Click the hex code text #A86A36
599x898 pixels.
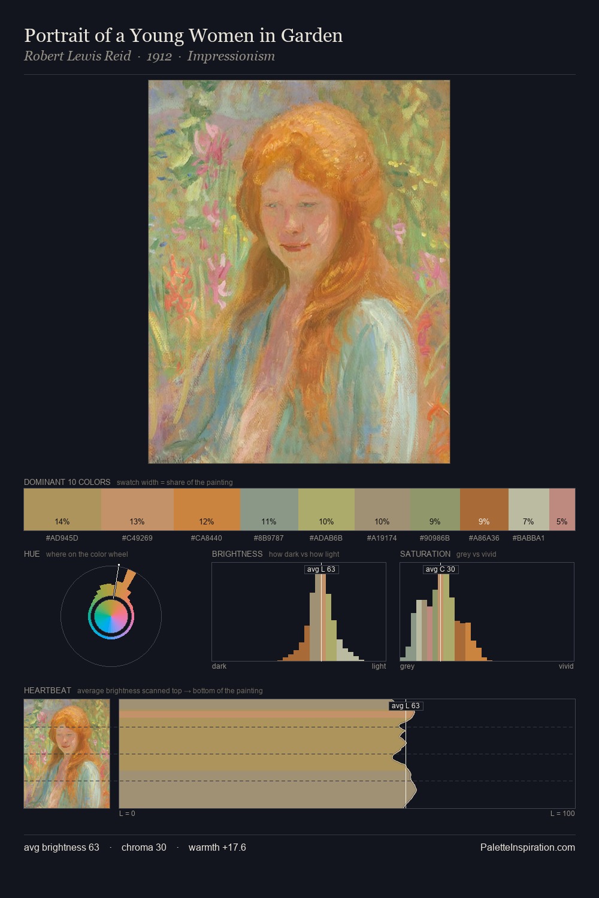tap(484, 538)
